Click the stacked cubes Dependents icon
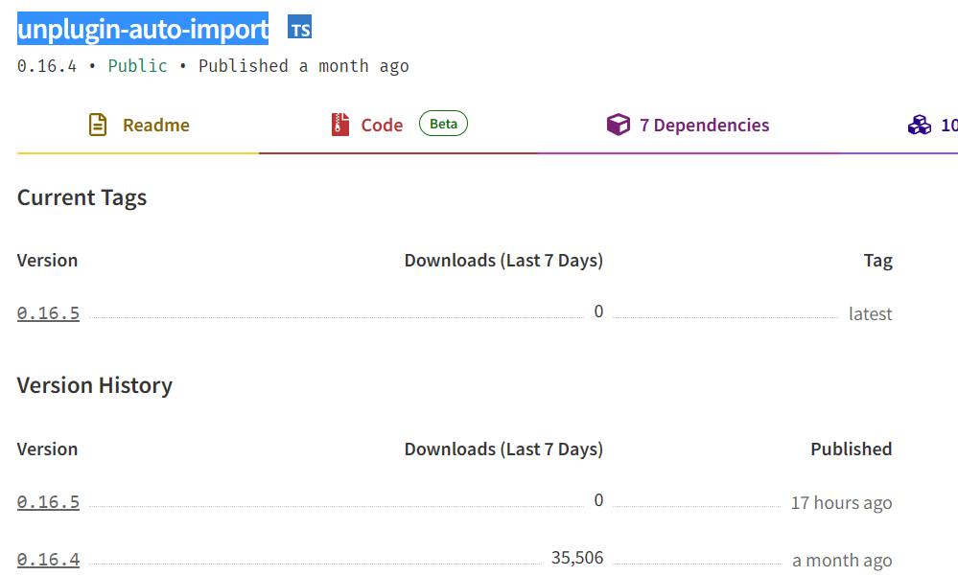The height and width of the screenshot is (576, 958). [919, 125]
